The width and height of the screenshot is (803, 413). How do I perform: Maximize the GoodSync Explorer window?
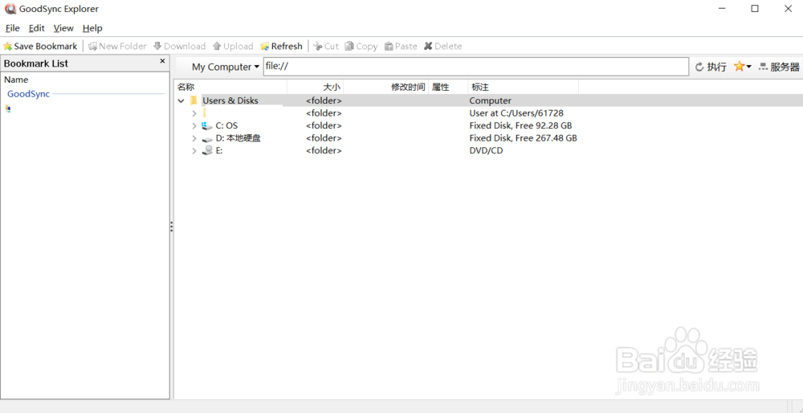[755, 9]
